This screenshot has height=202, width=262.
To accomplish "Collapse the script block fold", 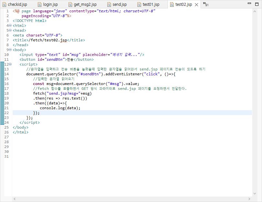I will tap(10, 64).
